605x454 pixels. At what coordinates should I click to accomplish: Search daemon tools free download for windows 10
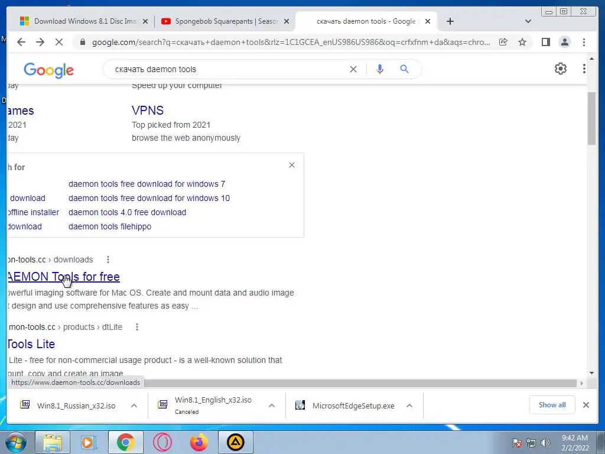pos(149,198)
